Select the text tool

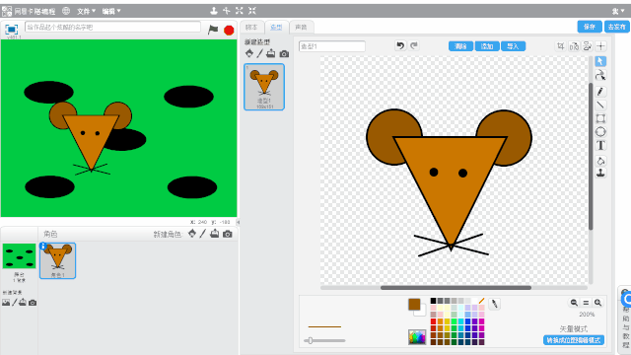coord(600,145)
